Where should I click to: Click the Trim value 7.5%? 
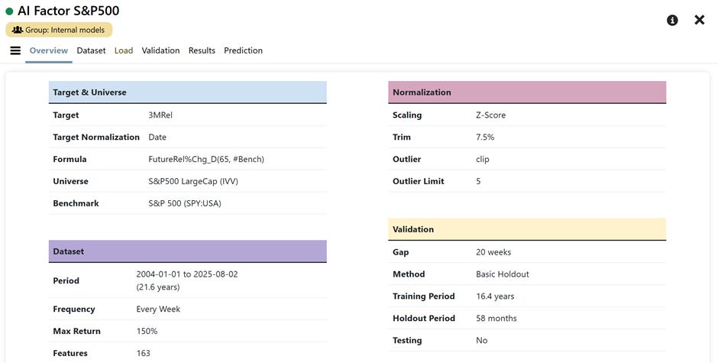tap(485, 137)
